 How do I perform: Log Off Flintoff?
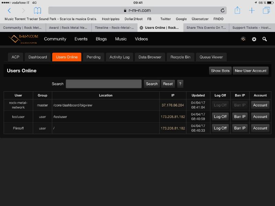click(x=220, y=128)
